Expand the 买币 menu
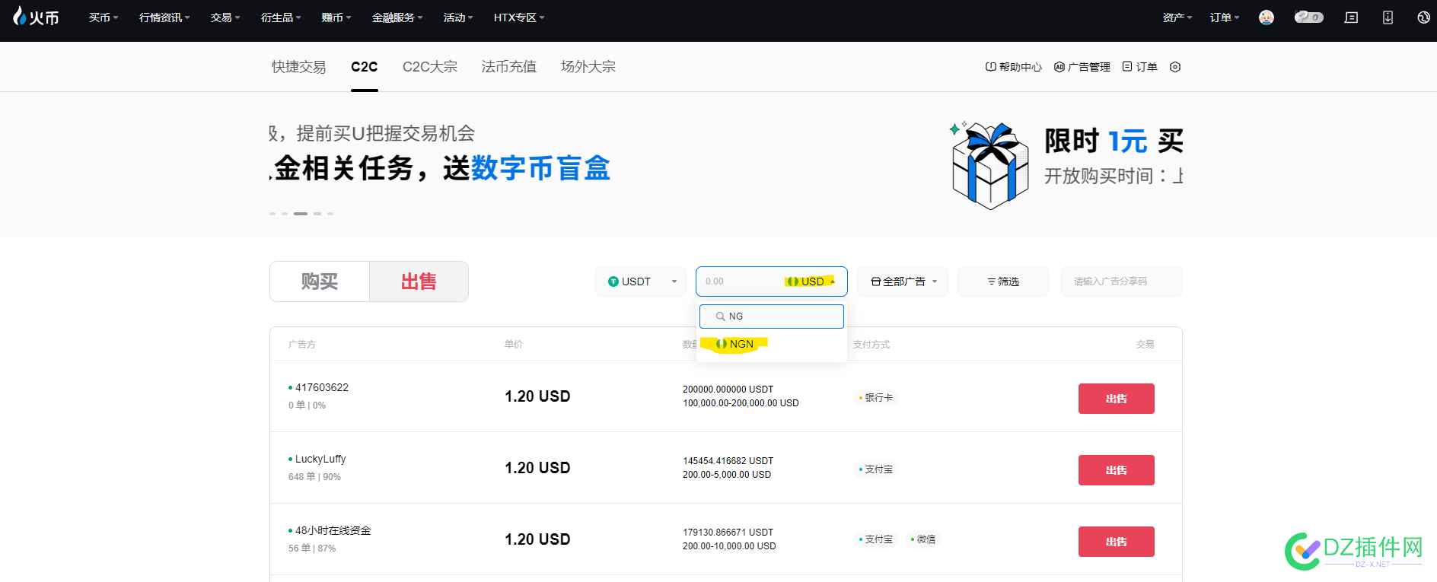This screenshot has height=582, width=1437. point(103,17)
